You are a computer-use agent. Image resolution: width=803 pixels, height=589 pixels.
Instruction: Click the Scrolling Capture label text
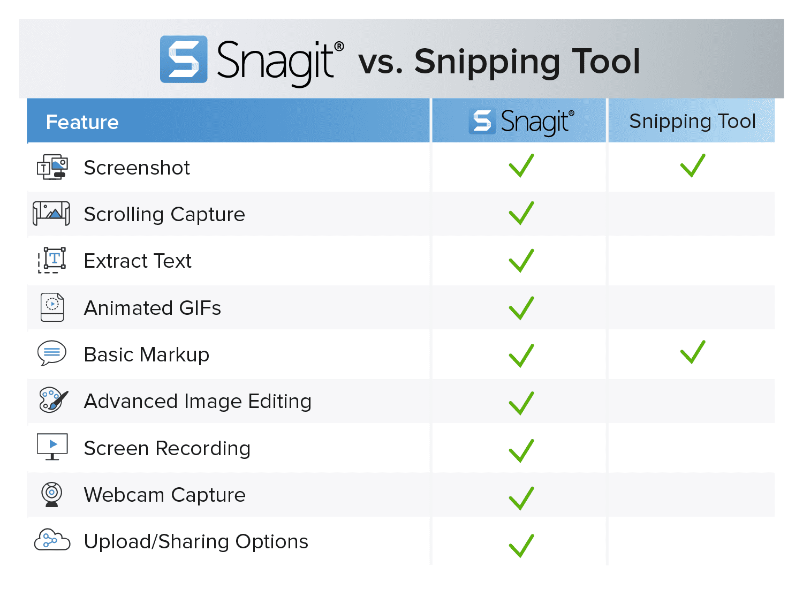(164, 214)
